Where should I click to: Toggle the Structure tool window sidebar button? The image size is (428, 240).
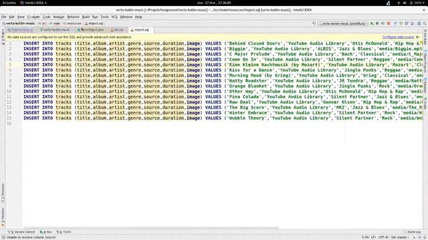(3, 193)
